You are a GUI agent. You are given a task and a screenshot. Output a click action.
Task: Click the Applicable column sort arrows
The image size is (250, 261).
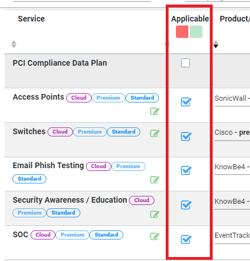(x=167, y=44)
